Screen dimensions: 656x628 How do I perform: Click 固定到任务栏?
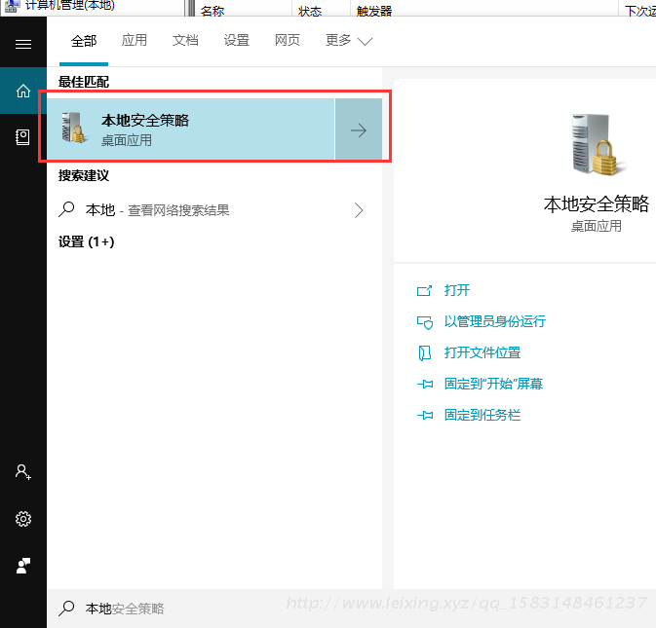(482, 415)
